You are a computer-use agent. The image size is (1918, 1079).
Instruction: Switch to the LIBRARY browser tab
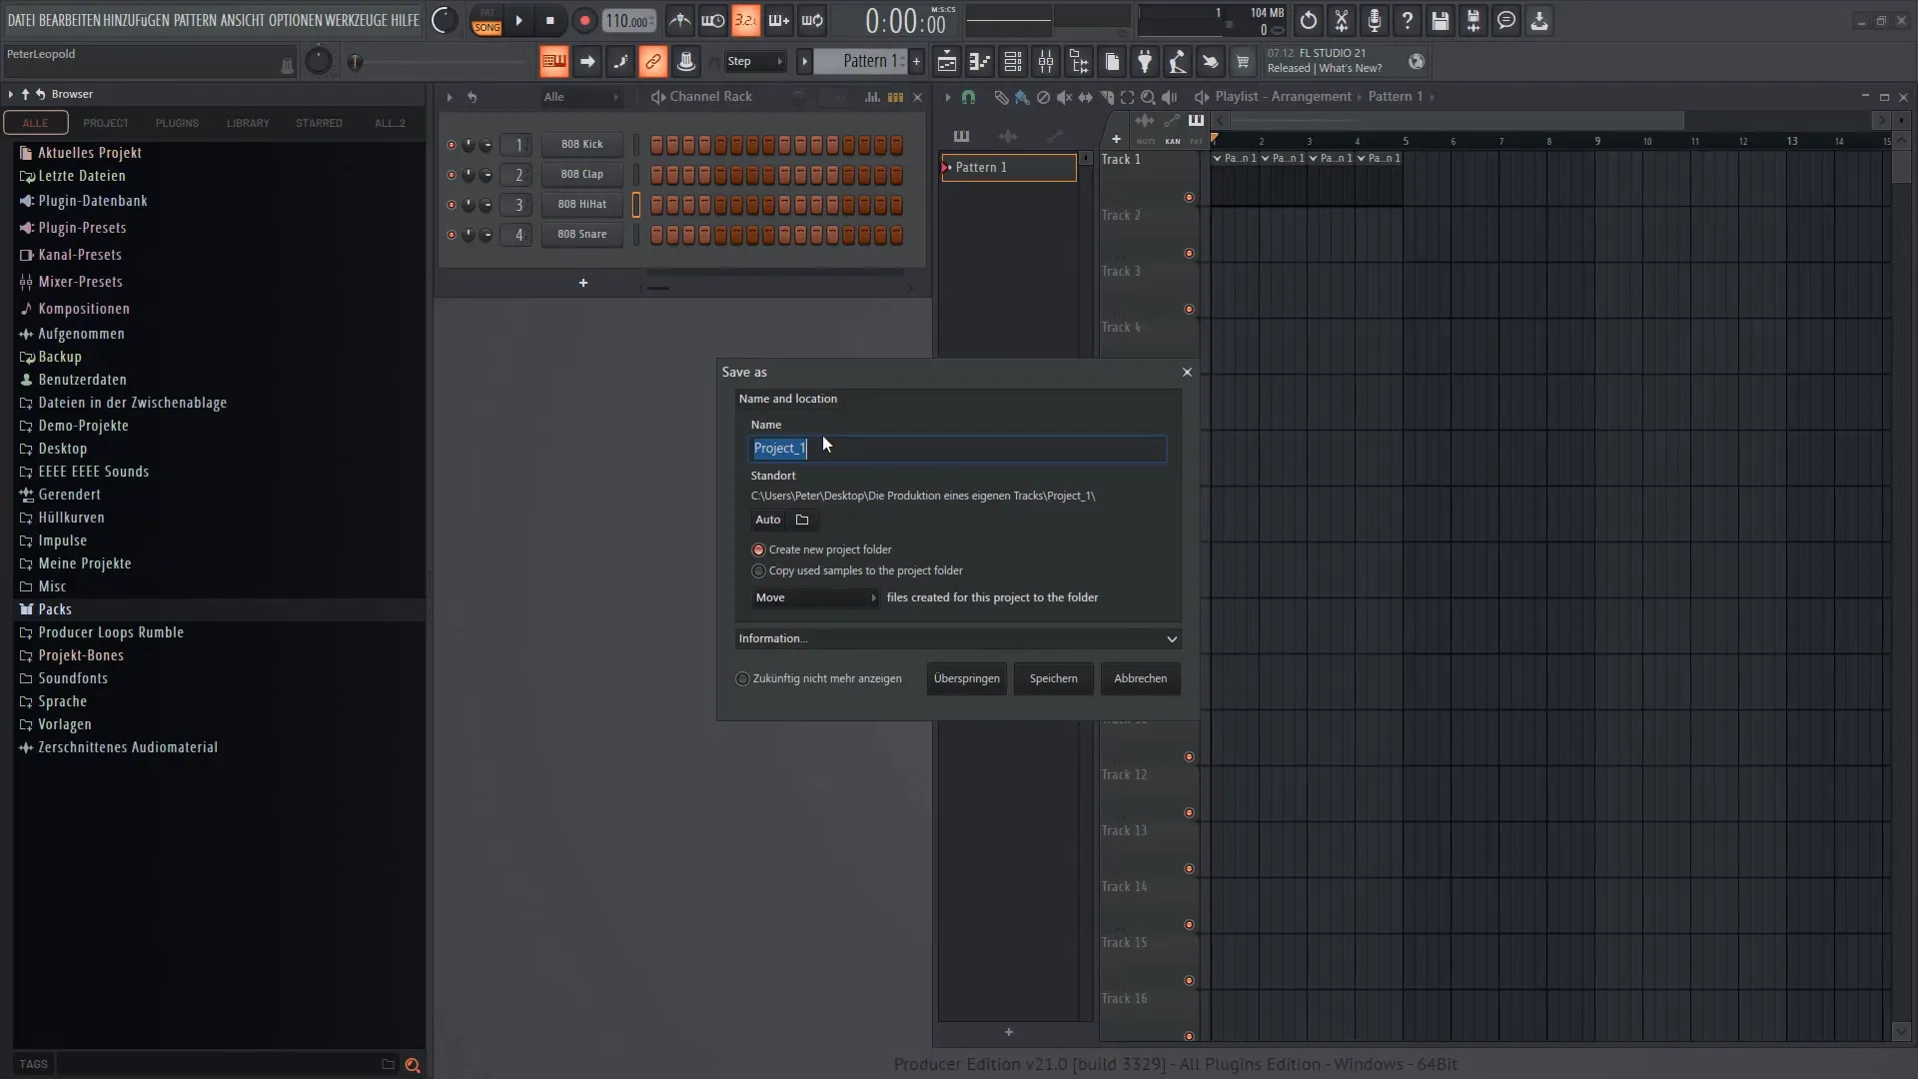tap(248, 123)
